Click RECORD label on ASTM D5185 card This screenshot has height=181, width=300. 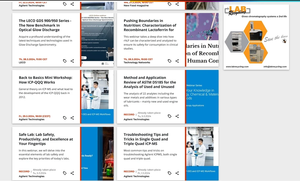coord(129,114)
